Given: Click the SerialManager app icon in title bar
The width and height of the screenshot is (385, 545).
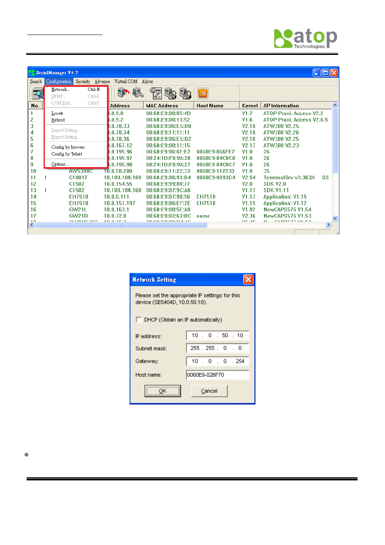Looking at the screenshot, I should (x=31, y=73).
